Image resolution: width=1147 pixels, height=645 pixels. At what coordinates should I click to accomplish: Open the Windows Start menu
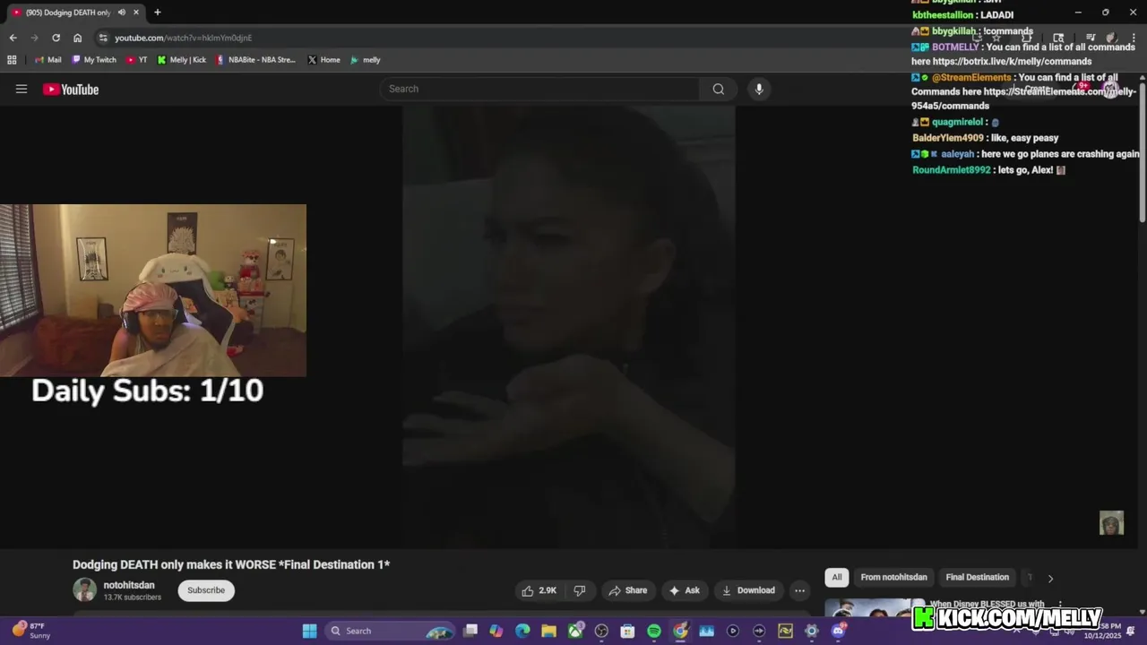tap(309, 631)
